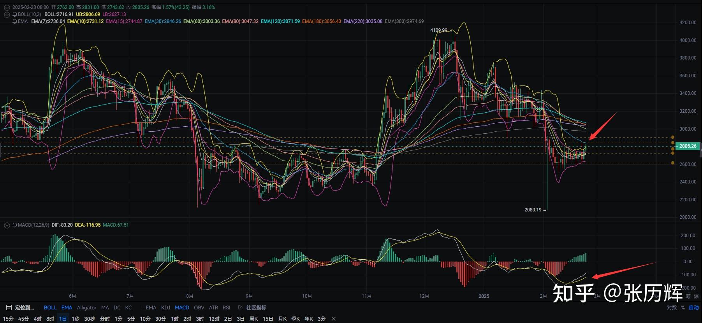702x323 pixels.
Task: Click the EMA indicator alert bell icon
Action: coord(15,21)
